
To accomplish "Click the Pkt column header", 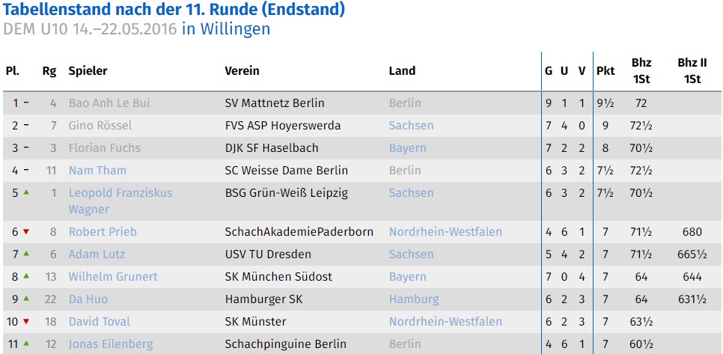I will [x=605, y=71].
